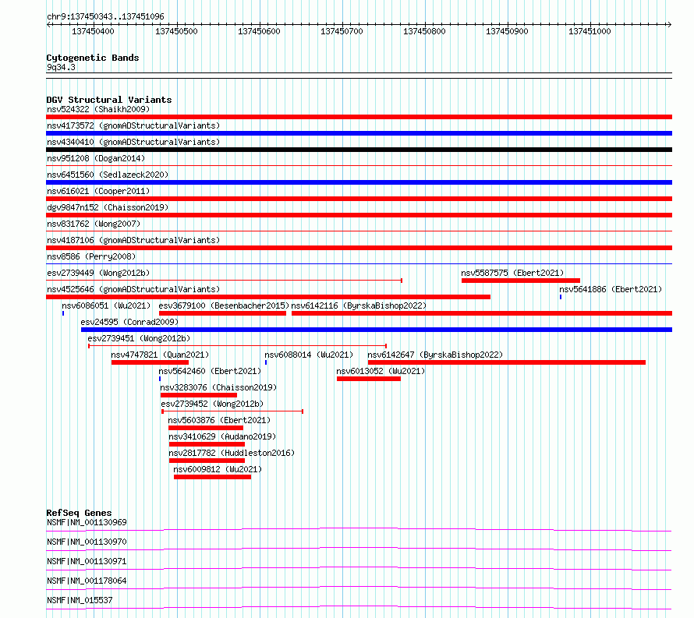This screenshot has height=618, width=694.
Task: Click the nsv6451560 (Sedlazeck2020) label
Action: 108,175
